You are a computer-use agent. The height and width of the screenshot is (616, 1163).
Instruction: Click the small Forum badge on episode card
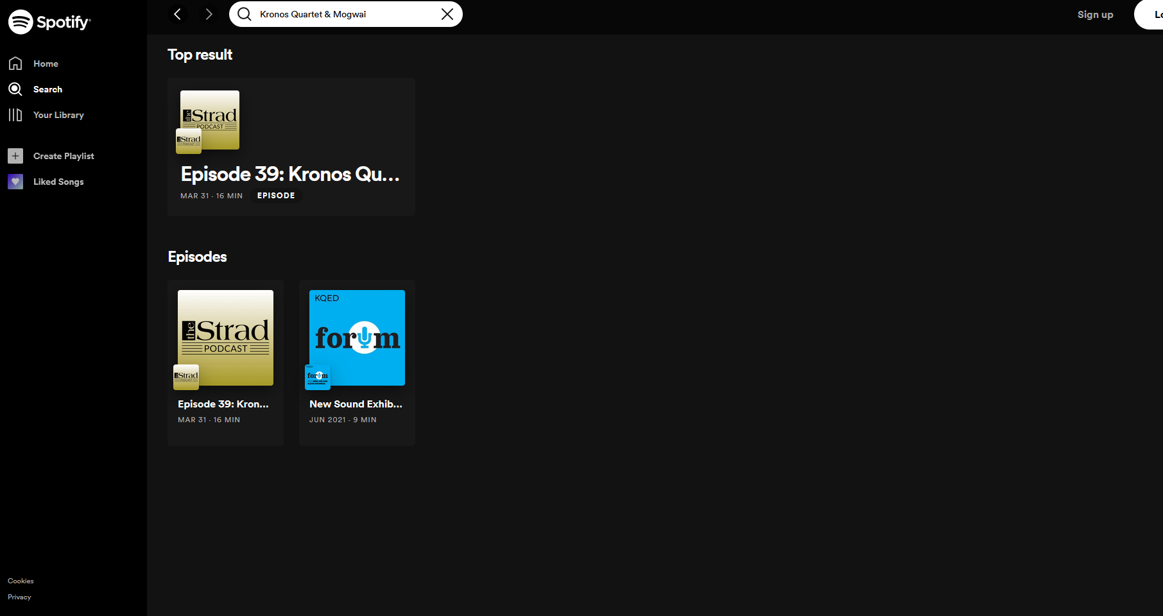coord(318,377)
